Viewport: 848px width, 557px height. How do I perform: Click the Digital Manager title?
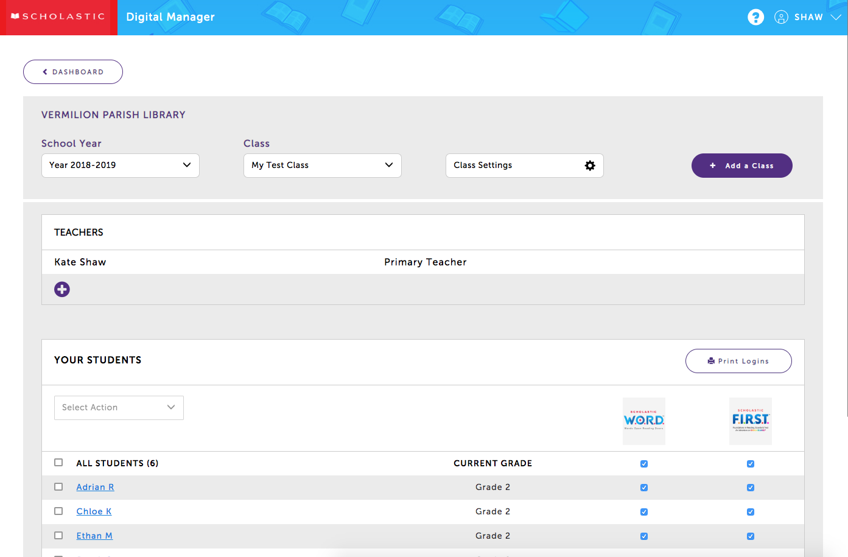(170, 17)
